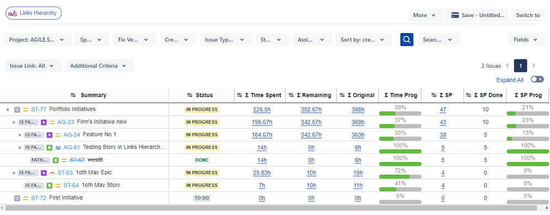The image size is (550, 215).
Task: Click the initiative icon beside ST-72
Action: pos(17,198)
